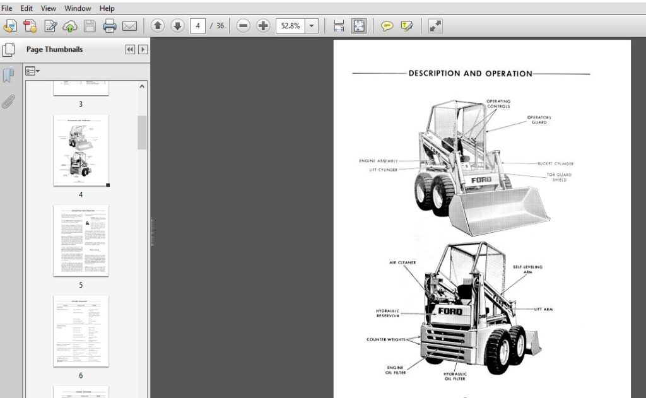Click the "COUNTER WEIGHTS" label

tap(386, 339)
